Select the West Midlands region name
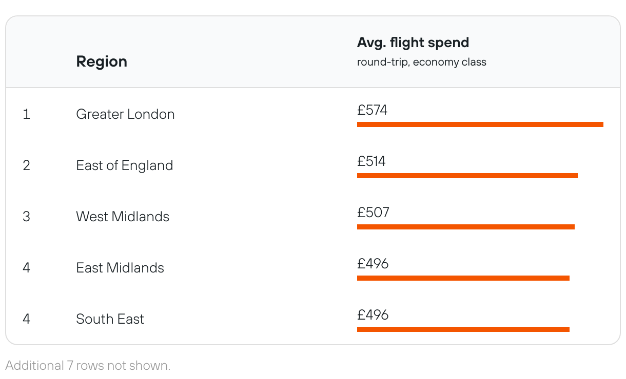Viewport: 626px width, 379px height. (122, 216)
